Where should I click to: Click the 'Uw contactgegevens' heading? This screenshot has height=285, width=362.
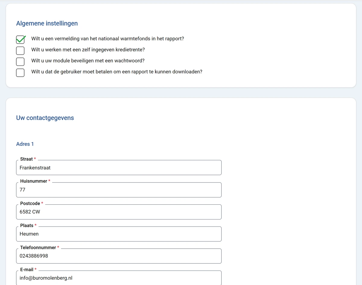pyautogui.click(x=45, y=118)
